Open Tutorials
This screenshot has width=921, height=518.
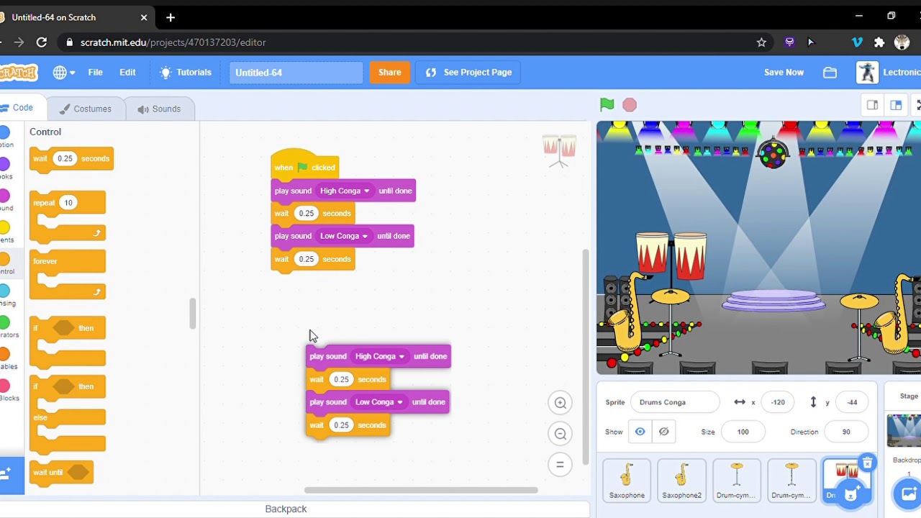tap(186, 72)
